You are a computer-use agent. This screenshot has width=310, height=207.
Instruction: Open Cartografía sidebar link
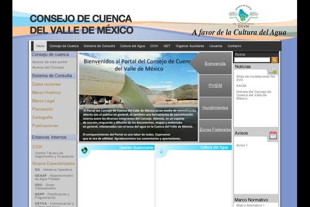[x=42, y=117]
